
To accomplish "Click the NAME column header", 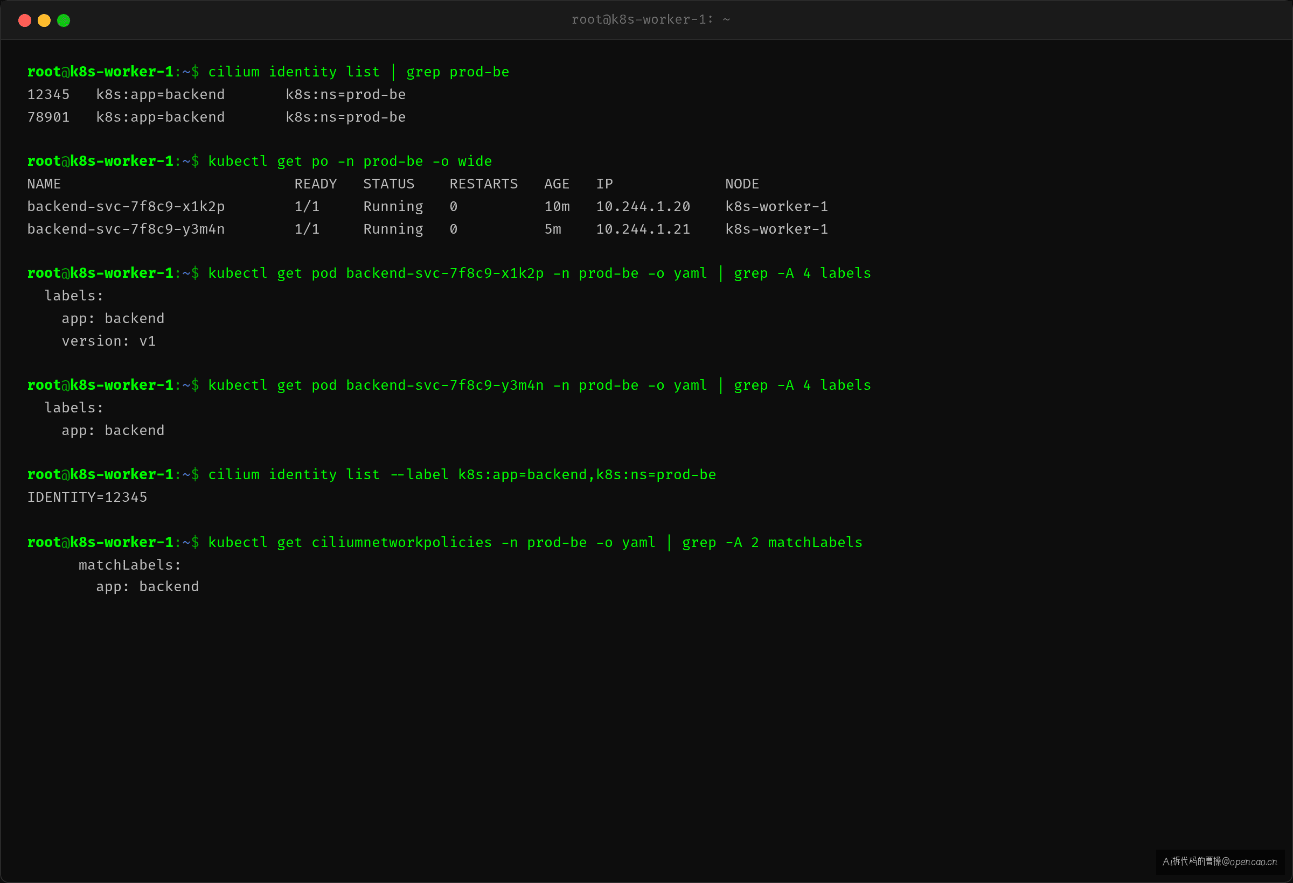I will coord(44,184).
